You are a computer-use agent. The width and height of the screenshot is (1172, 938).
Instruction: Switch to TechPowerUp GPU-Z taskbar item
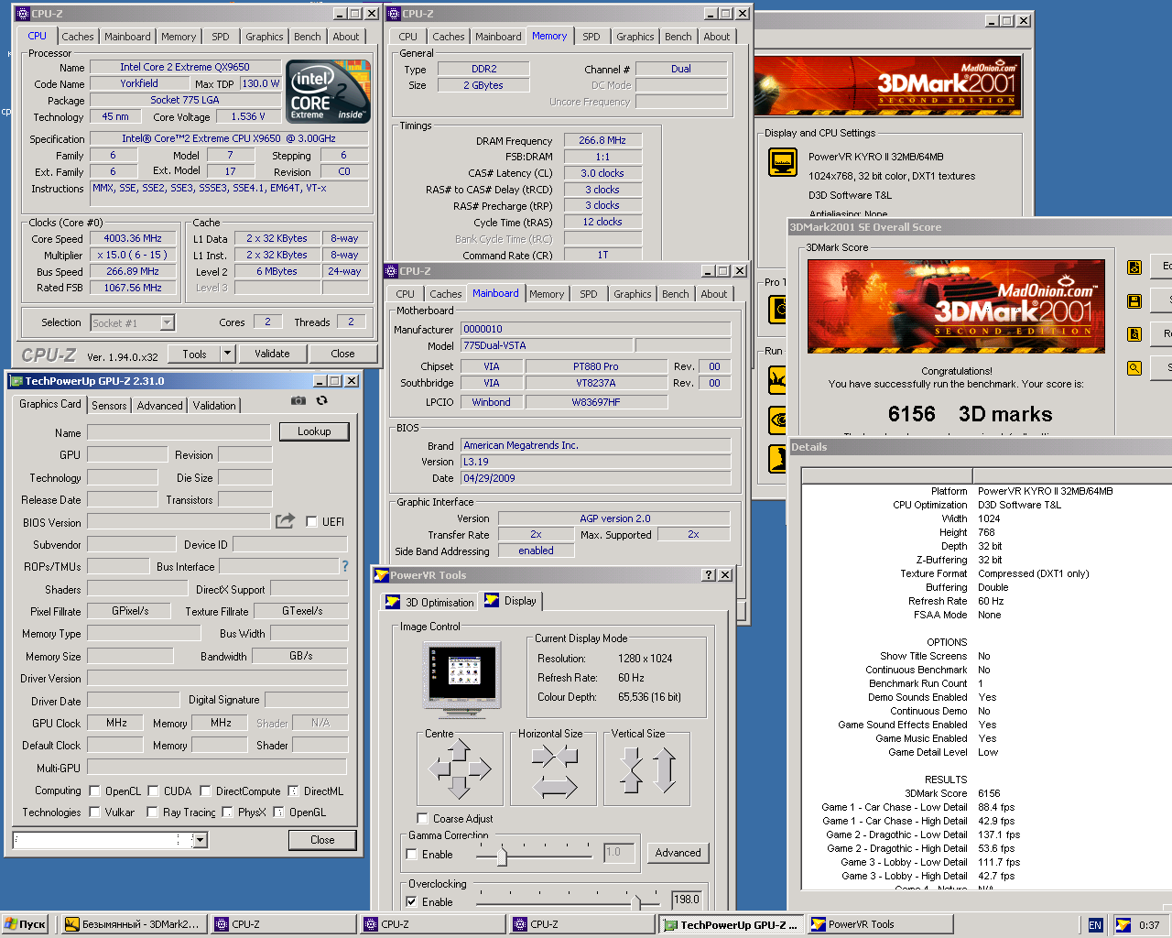pyautogui.click(x=732, y=925)
